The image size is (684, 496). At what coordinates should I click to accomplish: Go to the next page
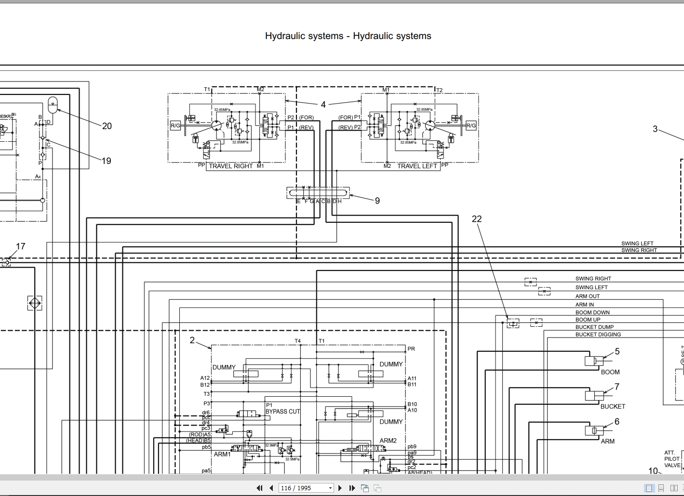tap(340, 488)
